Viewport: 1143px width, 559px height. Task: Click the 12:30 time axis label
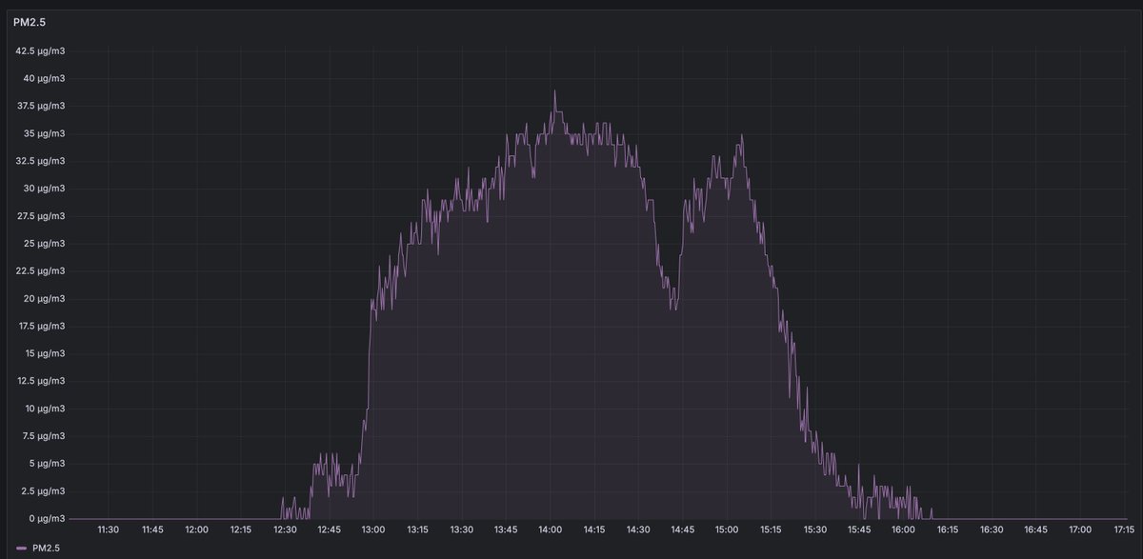pyautogui.click(x=285, y=529)
